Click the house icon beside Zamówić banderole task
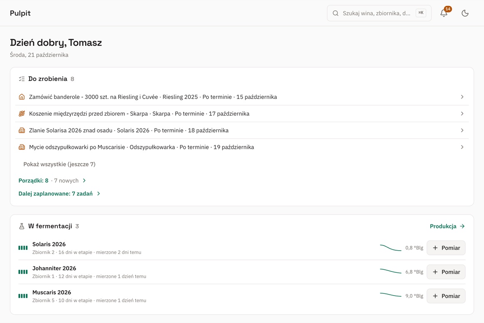The width and height of the screenshot is (484, 323). click(x=22, y=97)
